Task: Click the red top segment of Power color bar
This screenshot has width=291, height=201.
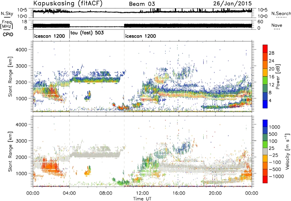Action: pos(265,49)
